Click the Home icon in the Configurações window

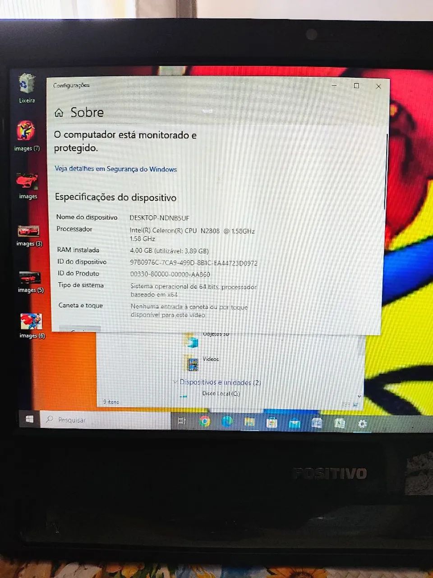pos(59,112)
